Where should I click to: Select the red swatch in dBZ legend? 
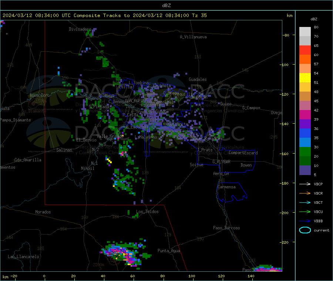[x=305, y=50]
